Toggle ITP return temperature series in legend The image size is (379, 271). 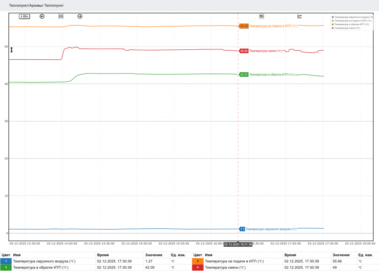[x=351, y=24]
